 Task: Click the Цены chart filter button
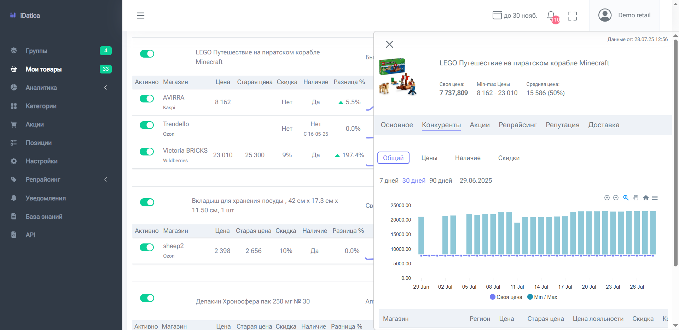tap(429, 158)
